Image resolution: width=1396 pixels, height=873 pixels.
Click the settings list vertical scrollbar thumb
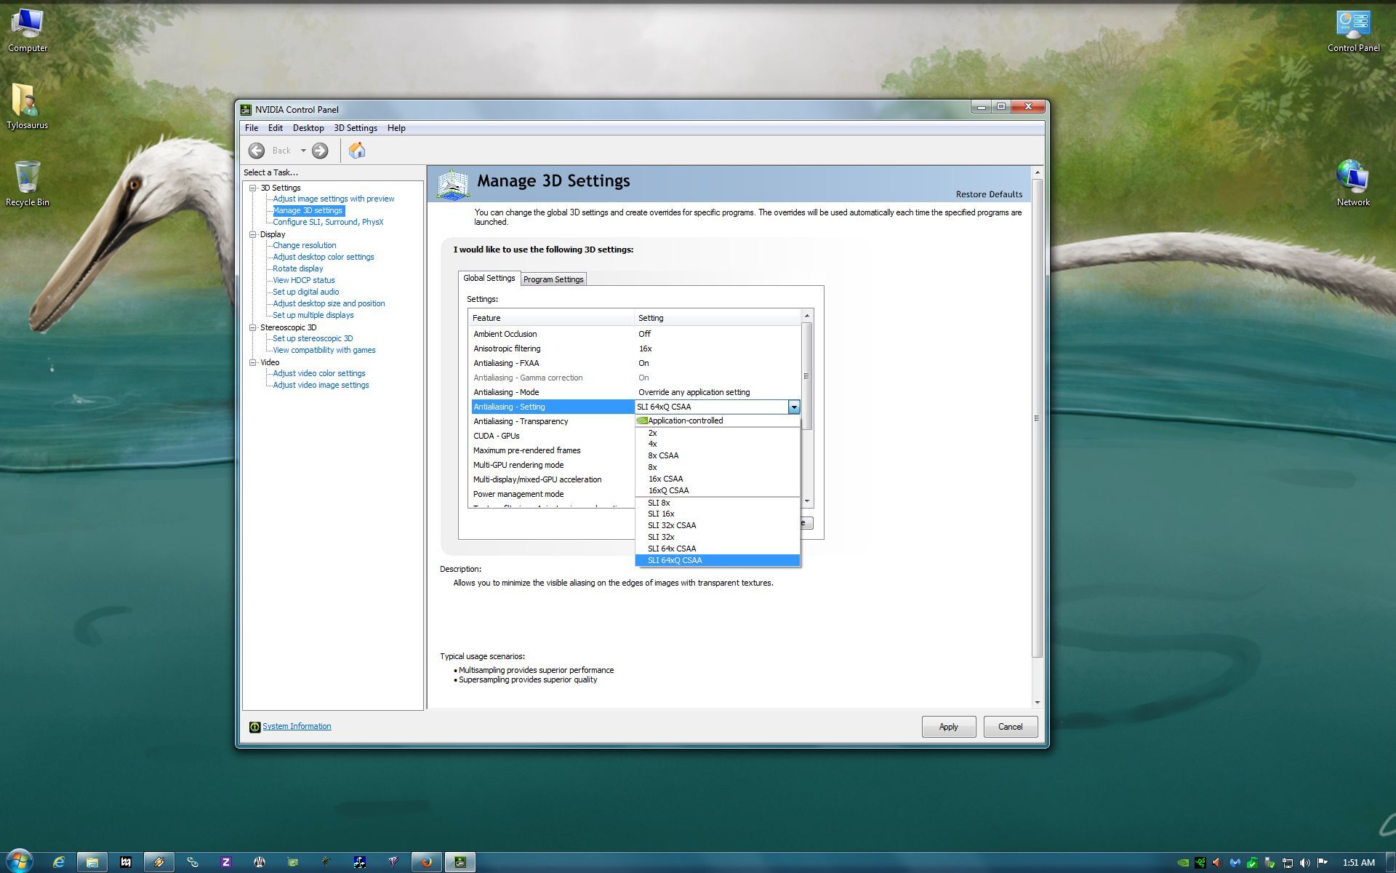pyautogui.click(x=806, y=376)
